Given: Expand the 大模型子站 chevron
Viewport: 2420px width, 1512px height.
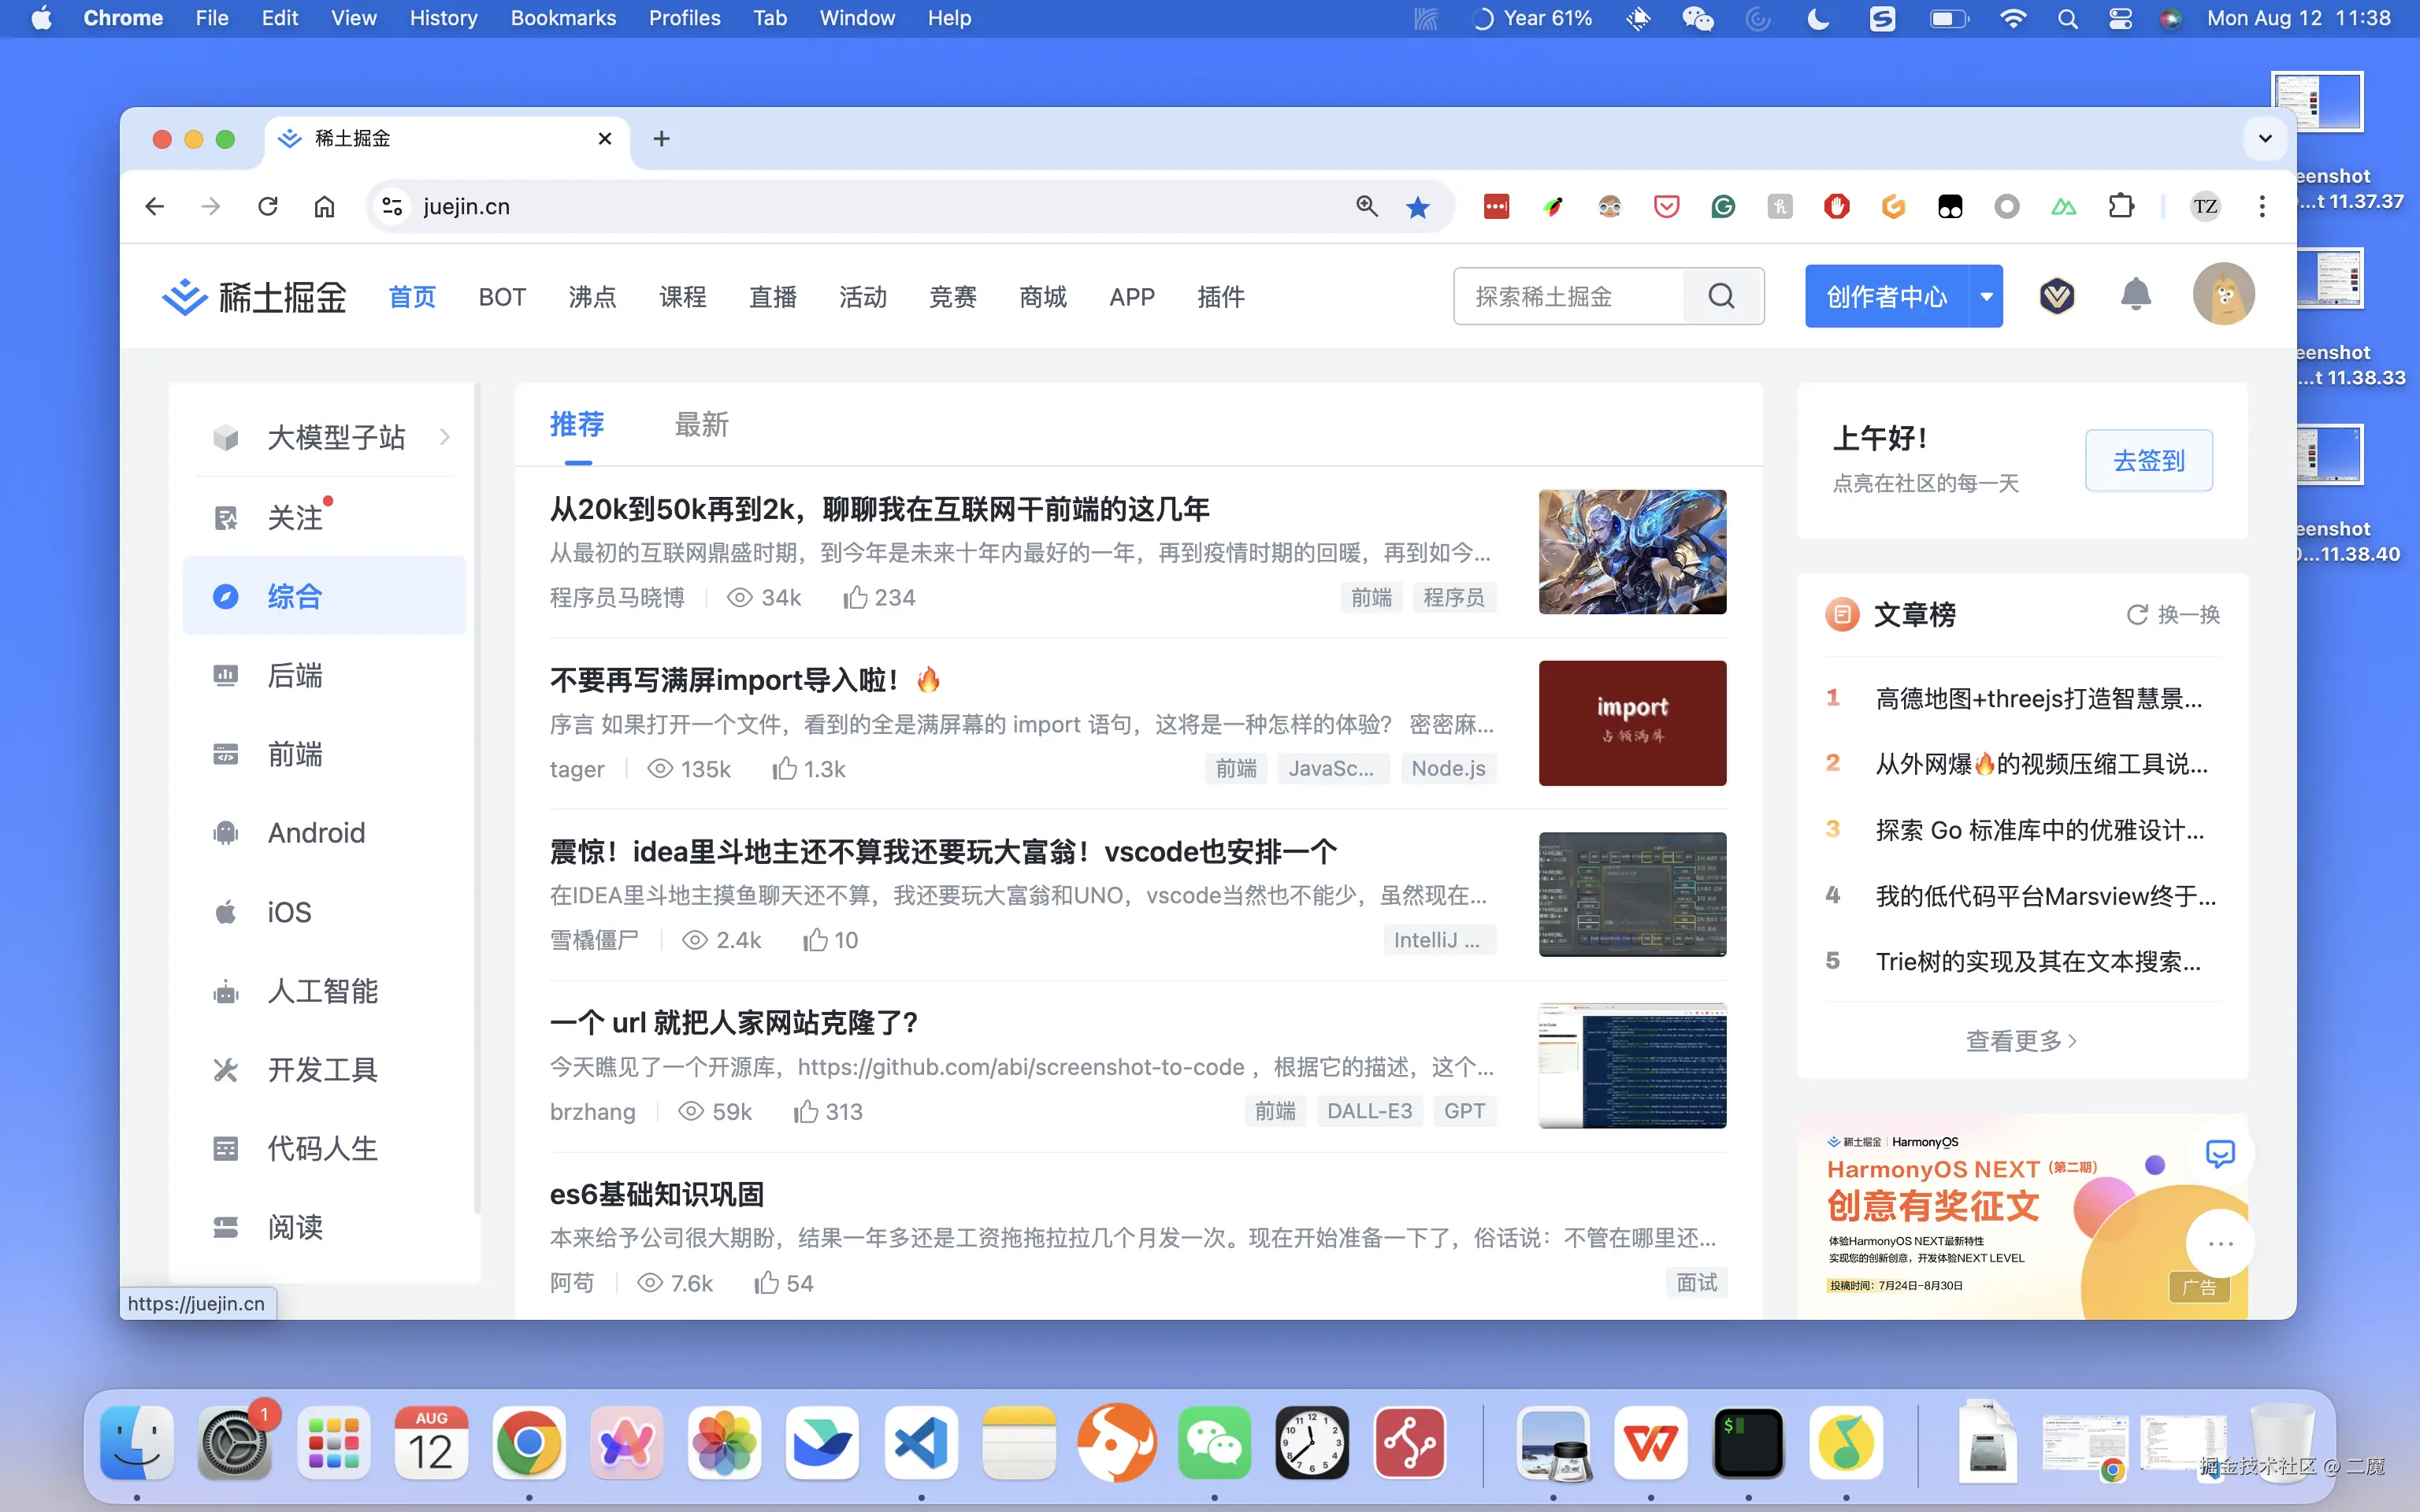Looking at the screenshot, I should click(x=445, y=436).
